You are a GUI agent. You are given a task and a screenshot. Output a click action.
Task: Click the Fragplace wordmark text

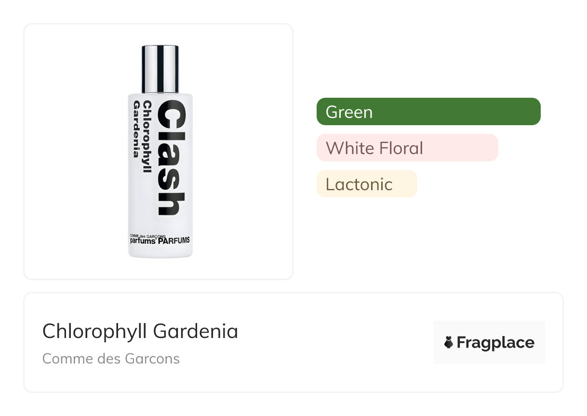click(x=495, y=343)
